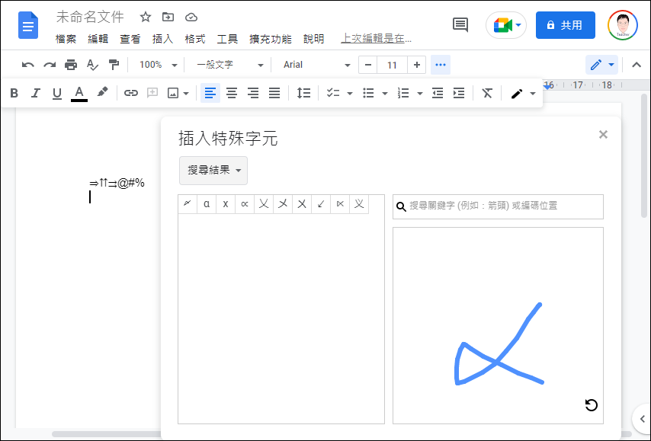
Task: Open the 上次編輯是在 history link
Action: [x=376, y=39]
